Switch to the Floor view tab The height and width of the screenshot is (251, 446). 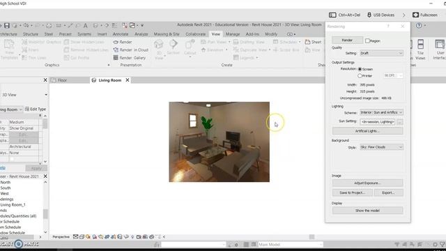(x=62, y=80)
